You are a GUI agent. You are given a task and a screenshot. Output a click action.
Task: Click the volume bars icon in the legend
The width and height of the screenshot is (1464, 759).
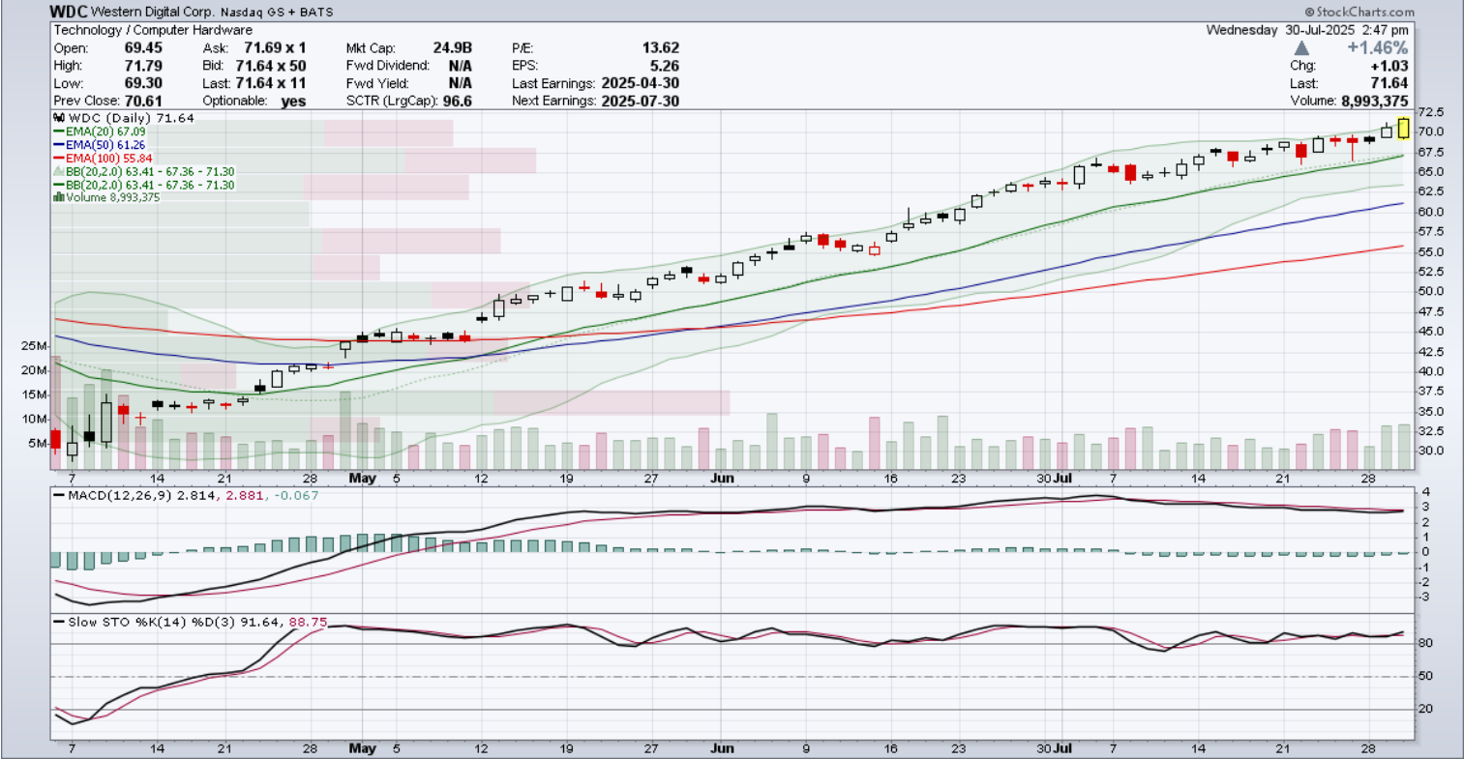pyautogui.click(x=59, y=197)
